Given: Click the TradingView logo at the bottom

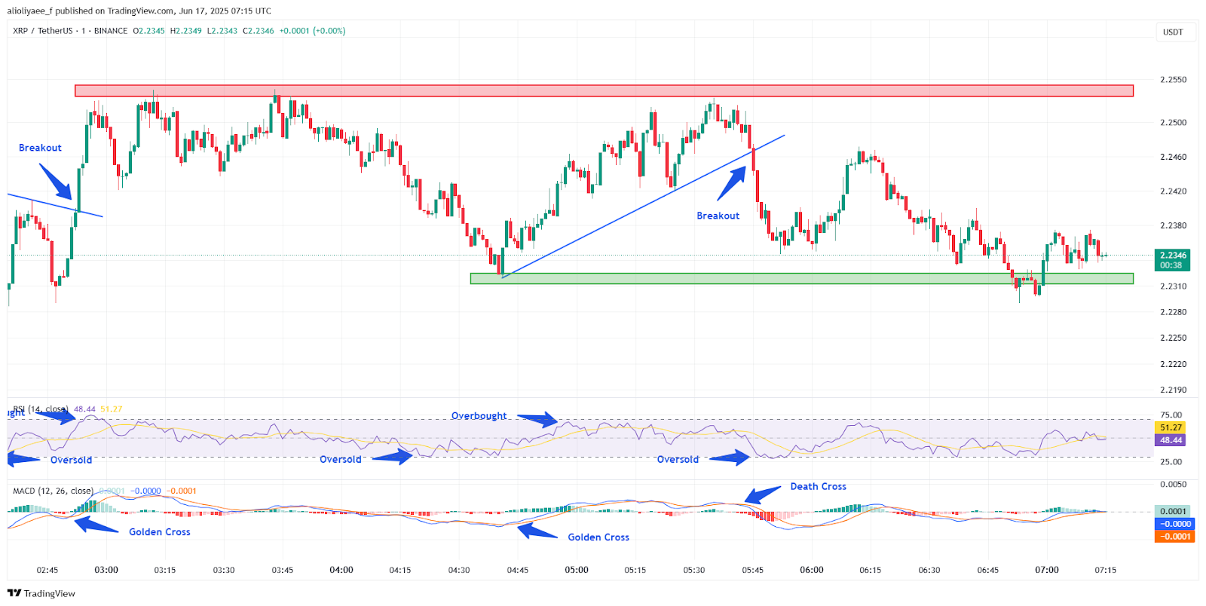Looking at the screenshot, I should [41, 593].
